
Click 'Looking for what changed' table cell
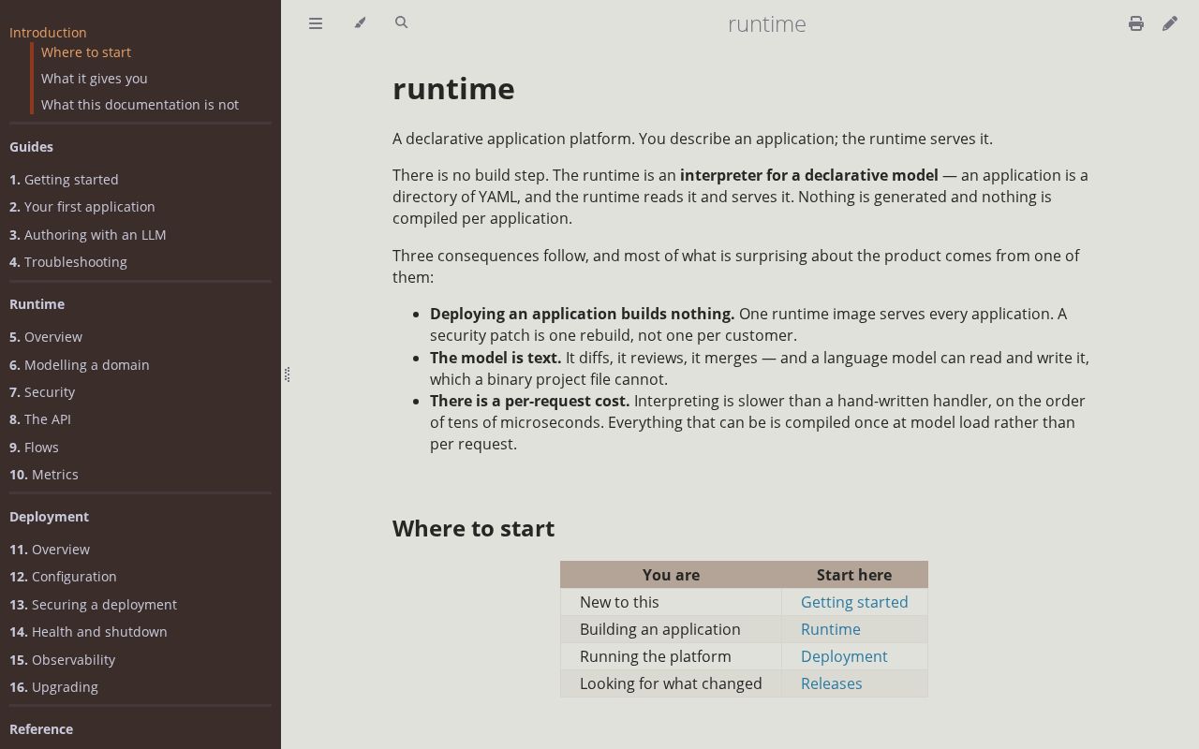coord(671,683)
